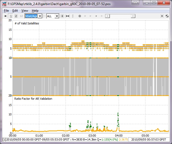Toggle the 1-2 difference solution button
The width and height of the screenshot is (172, 144).
tap(21, 16)
